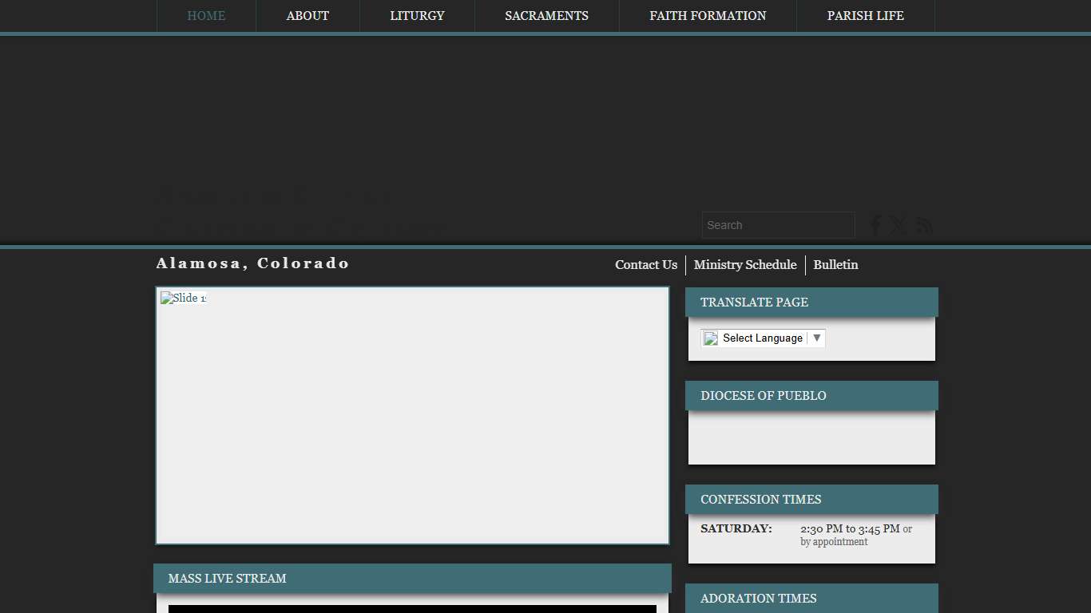Open the RSS feed icon

tap(924, 226)
